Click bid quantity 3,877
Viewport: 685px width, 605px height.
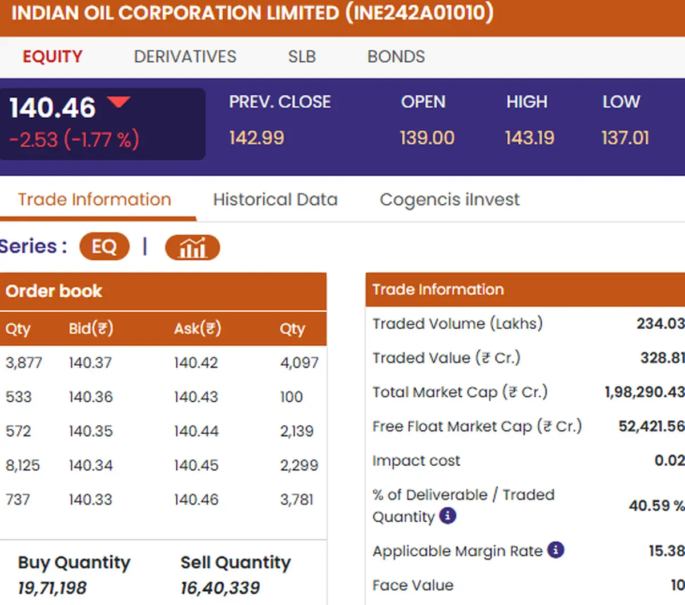(x=23, y=362)
